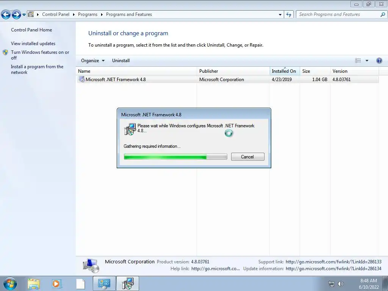The width and height of the screenshot is (388, 291).
Task: Open the Update information link ending 286134
Action: tap(333, 269)
